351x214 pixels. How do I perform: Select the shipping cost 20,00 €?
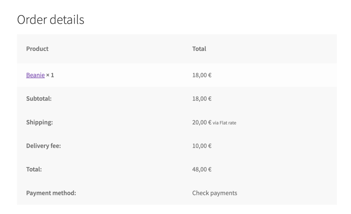click(201, 122)
